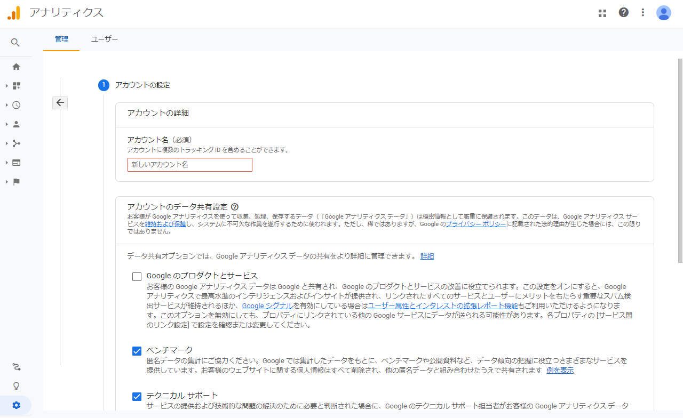The height and width of the screenshot is (418, 683).
Task: Open the Google シグナル link
Action: click(x=267, y=306)
